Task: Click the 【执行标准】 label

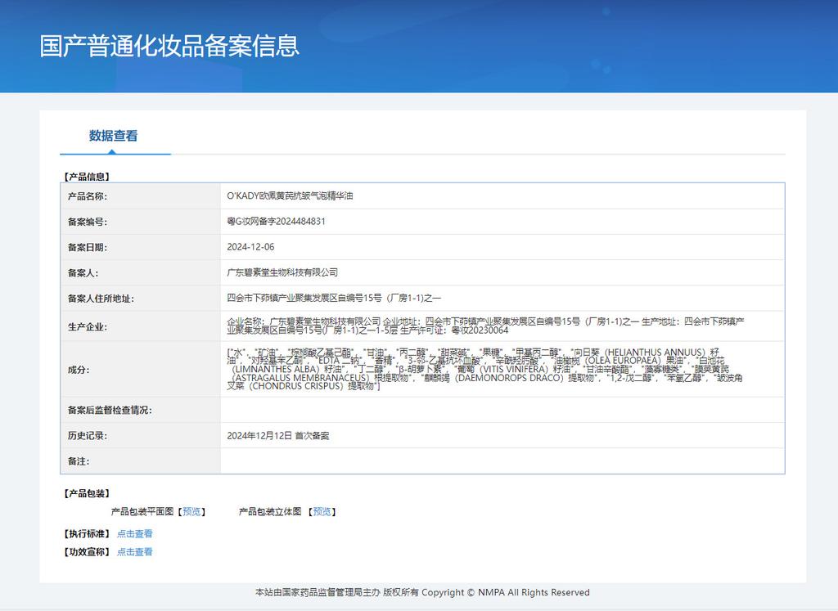Action: (x=87, y=533)
